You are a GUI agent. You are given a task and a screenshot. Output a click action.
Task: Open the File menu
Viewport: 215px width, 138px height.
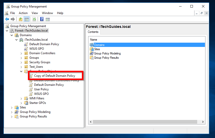pos(13,13)
